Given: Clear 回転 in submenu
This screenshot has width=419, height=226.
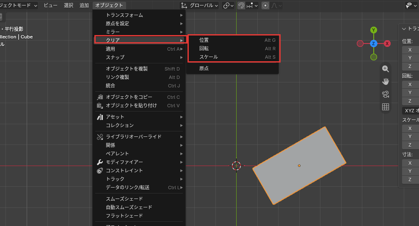Looking at the screenshot, I should pos(233,49).
